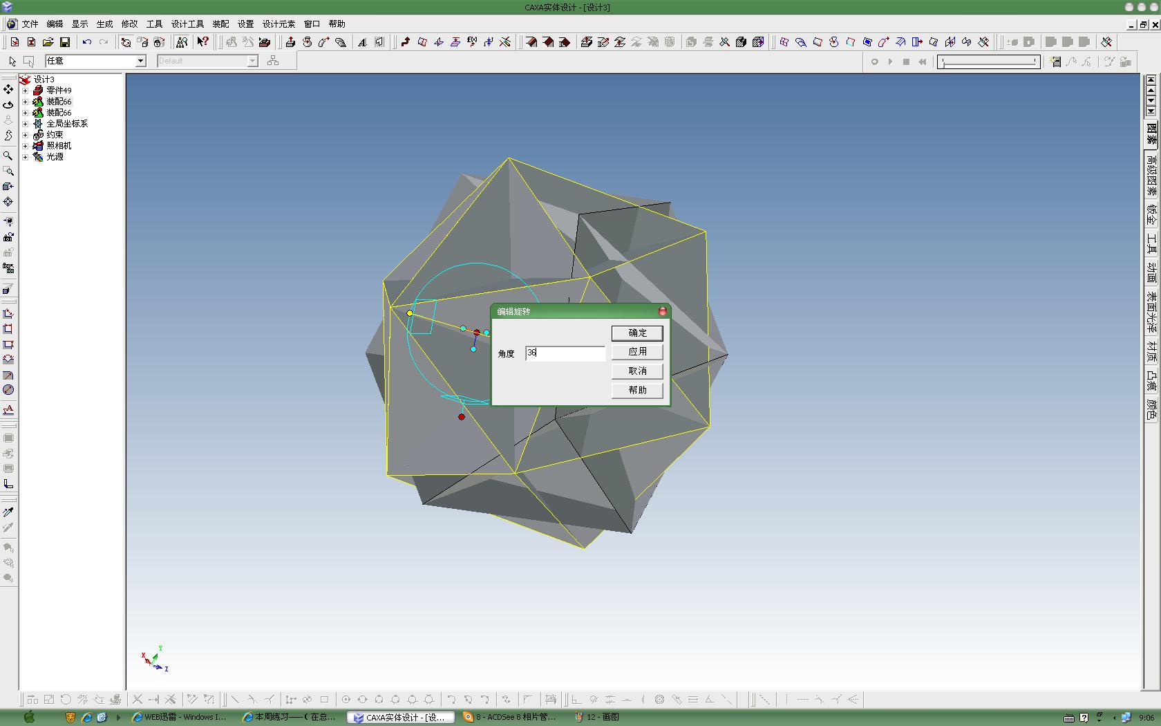
Task: Switch to 12 - 画图 taskbar window
Action: tap(597, 718)
